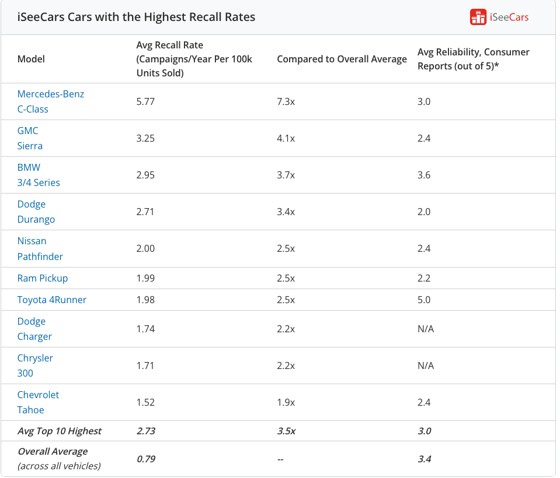
Task: Select the Avg Top 10 Highest row label
Action: click(60, 431)
